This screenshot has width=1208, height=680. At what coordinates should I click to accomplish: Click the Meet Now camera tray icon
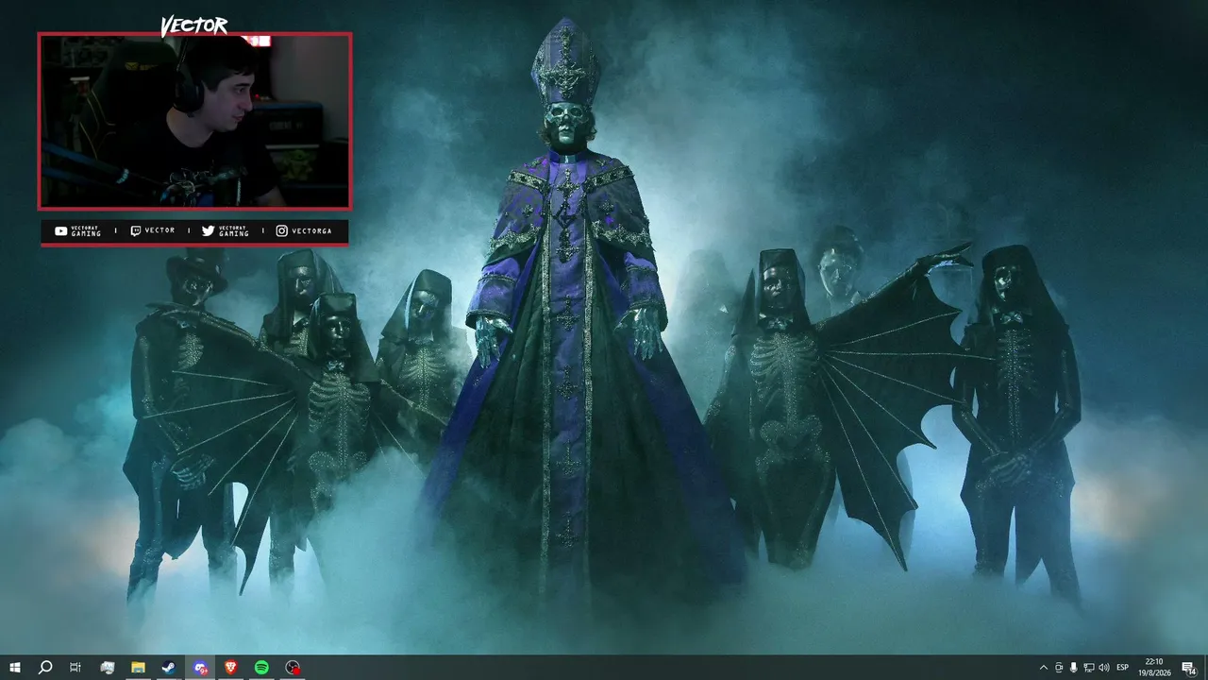(1059, 668)
